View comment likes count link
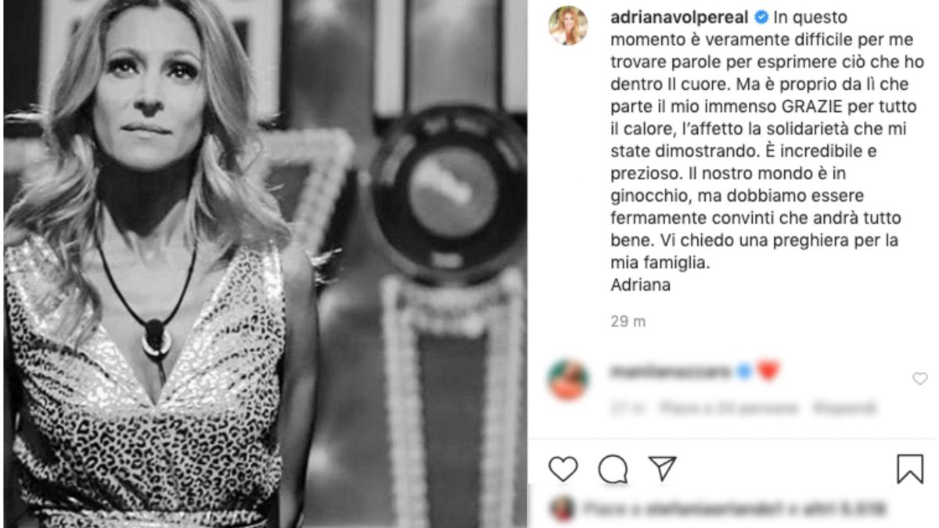The width and height of the screenshot is (939, 528). pos(729,408)
